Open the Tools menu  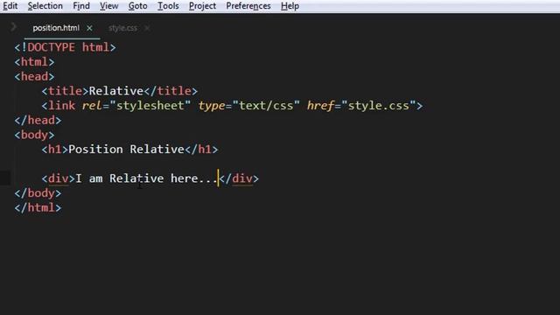tap(168, 6)
